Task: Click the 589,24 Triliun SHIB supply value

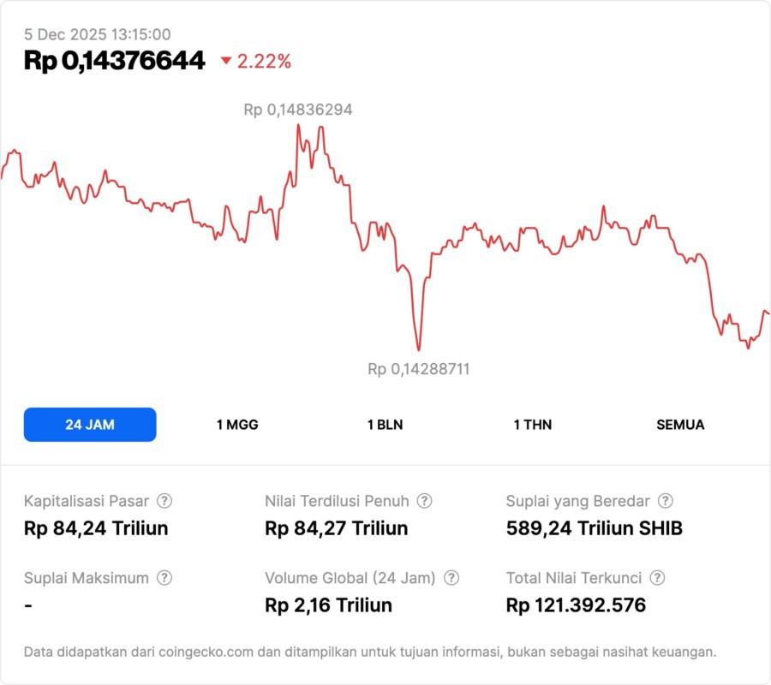Action: click(x=595, y=527)
